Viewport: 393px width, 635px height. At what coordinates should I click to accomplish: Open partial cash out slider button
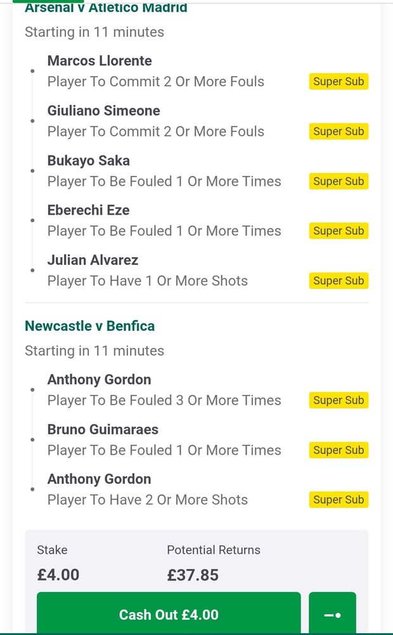(x=332, y=614)
